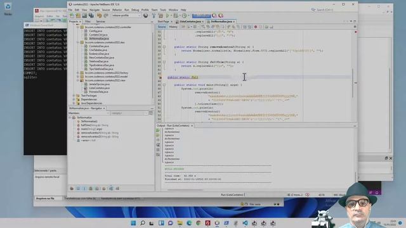Open FileZilla from taskbar
The width and height of the screenshot is (406, 228).
click(207, 223)
